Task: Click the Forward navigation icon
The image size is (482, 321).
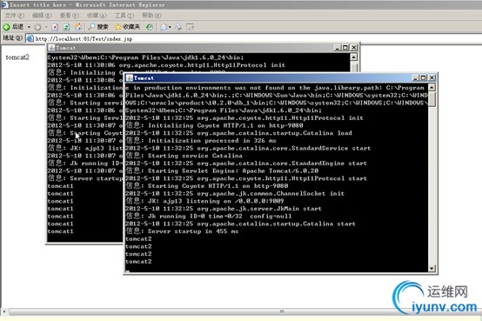Action: coord(37,27)
